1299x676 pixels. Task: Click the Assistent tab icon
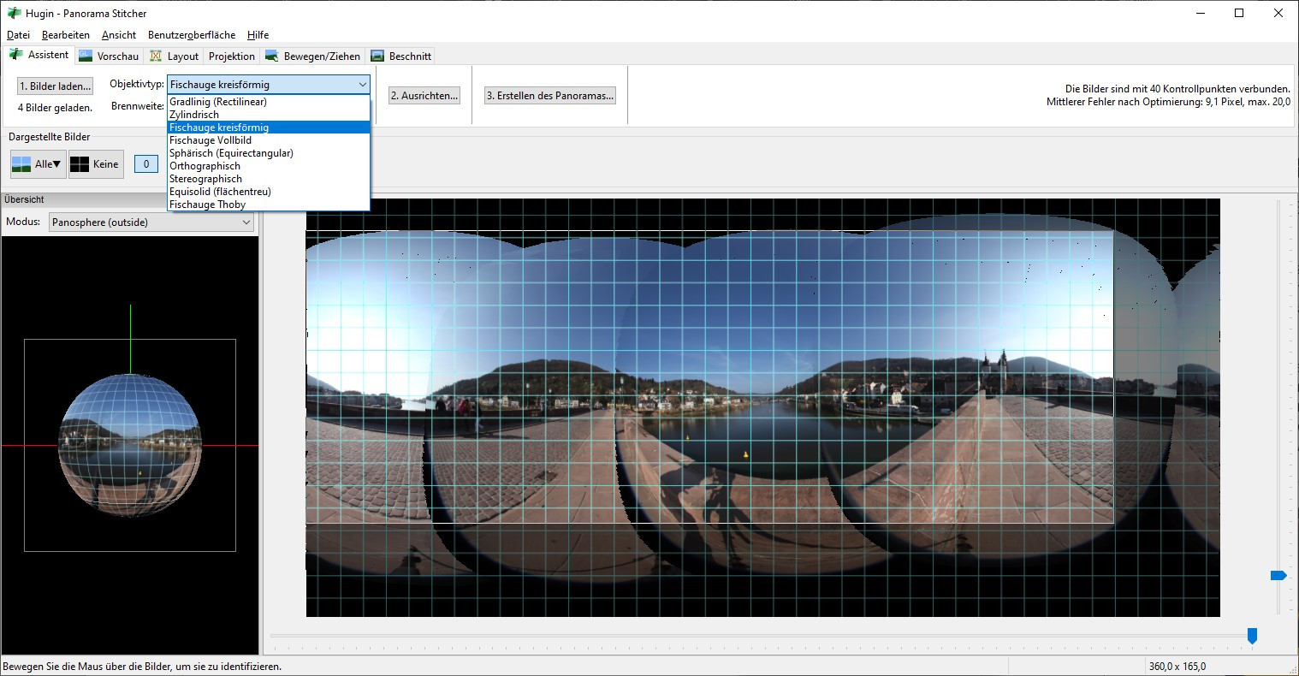coord(15,55)
